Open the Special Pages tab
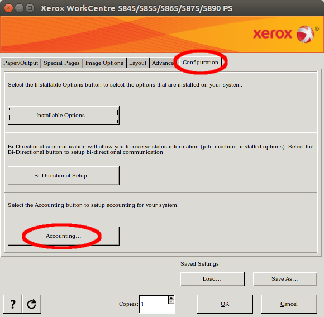Viewport: 324px width, 317px height. pos(61,63)
